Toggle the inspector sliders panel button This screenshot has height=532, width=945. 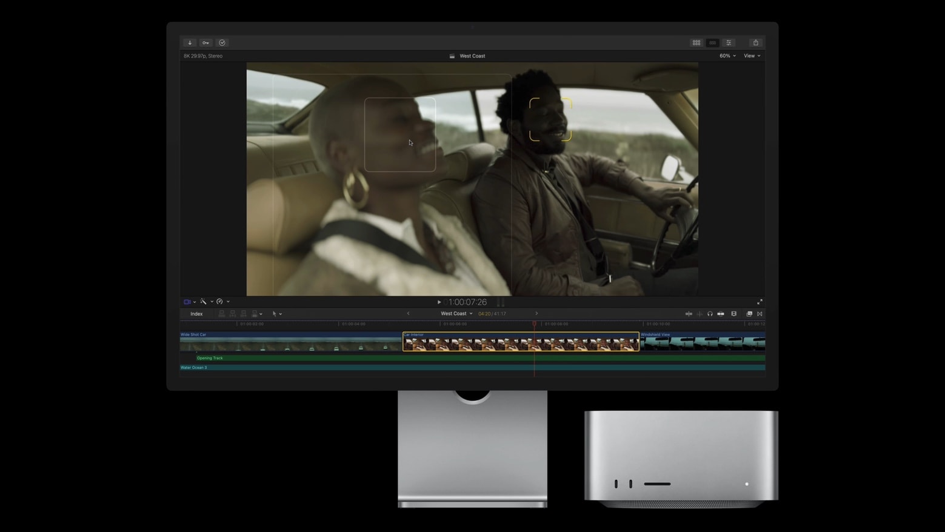(729, 43)
